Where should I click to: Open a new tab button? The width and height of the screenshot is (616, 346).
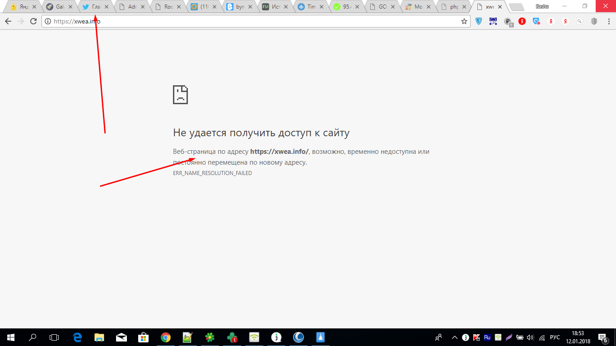[516, 7]
